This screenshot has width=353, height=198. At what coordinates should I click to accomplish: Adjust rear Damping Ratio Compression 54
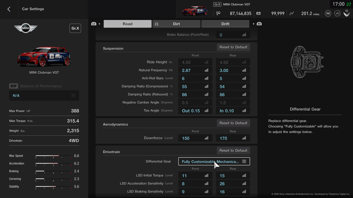[233, 86]
